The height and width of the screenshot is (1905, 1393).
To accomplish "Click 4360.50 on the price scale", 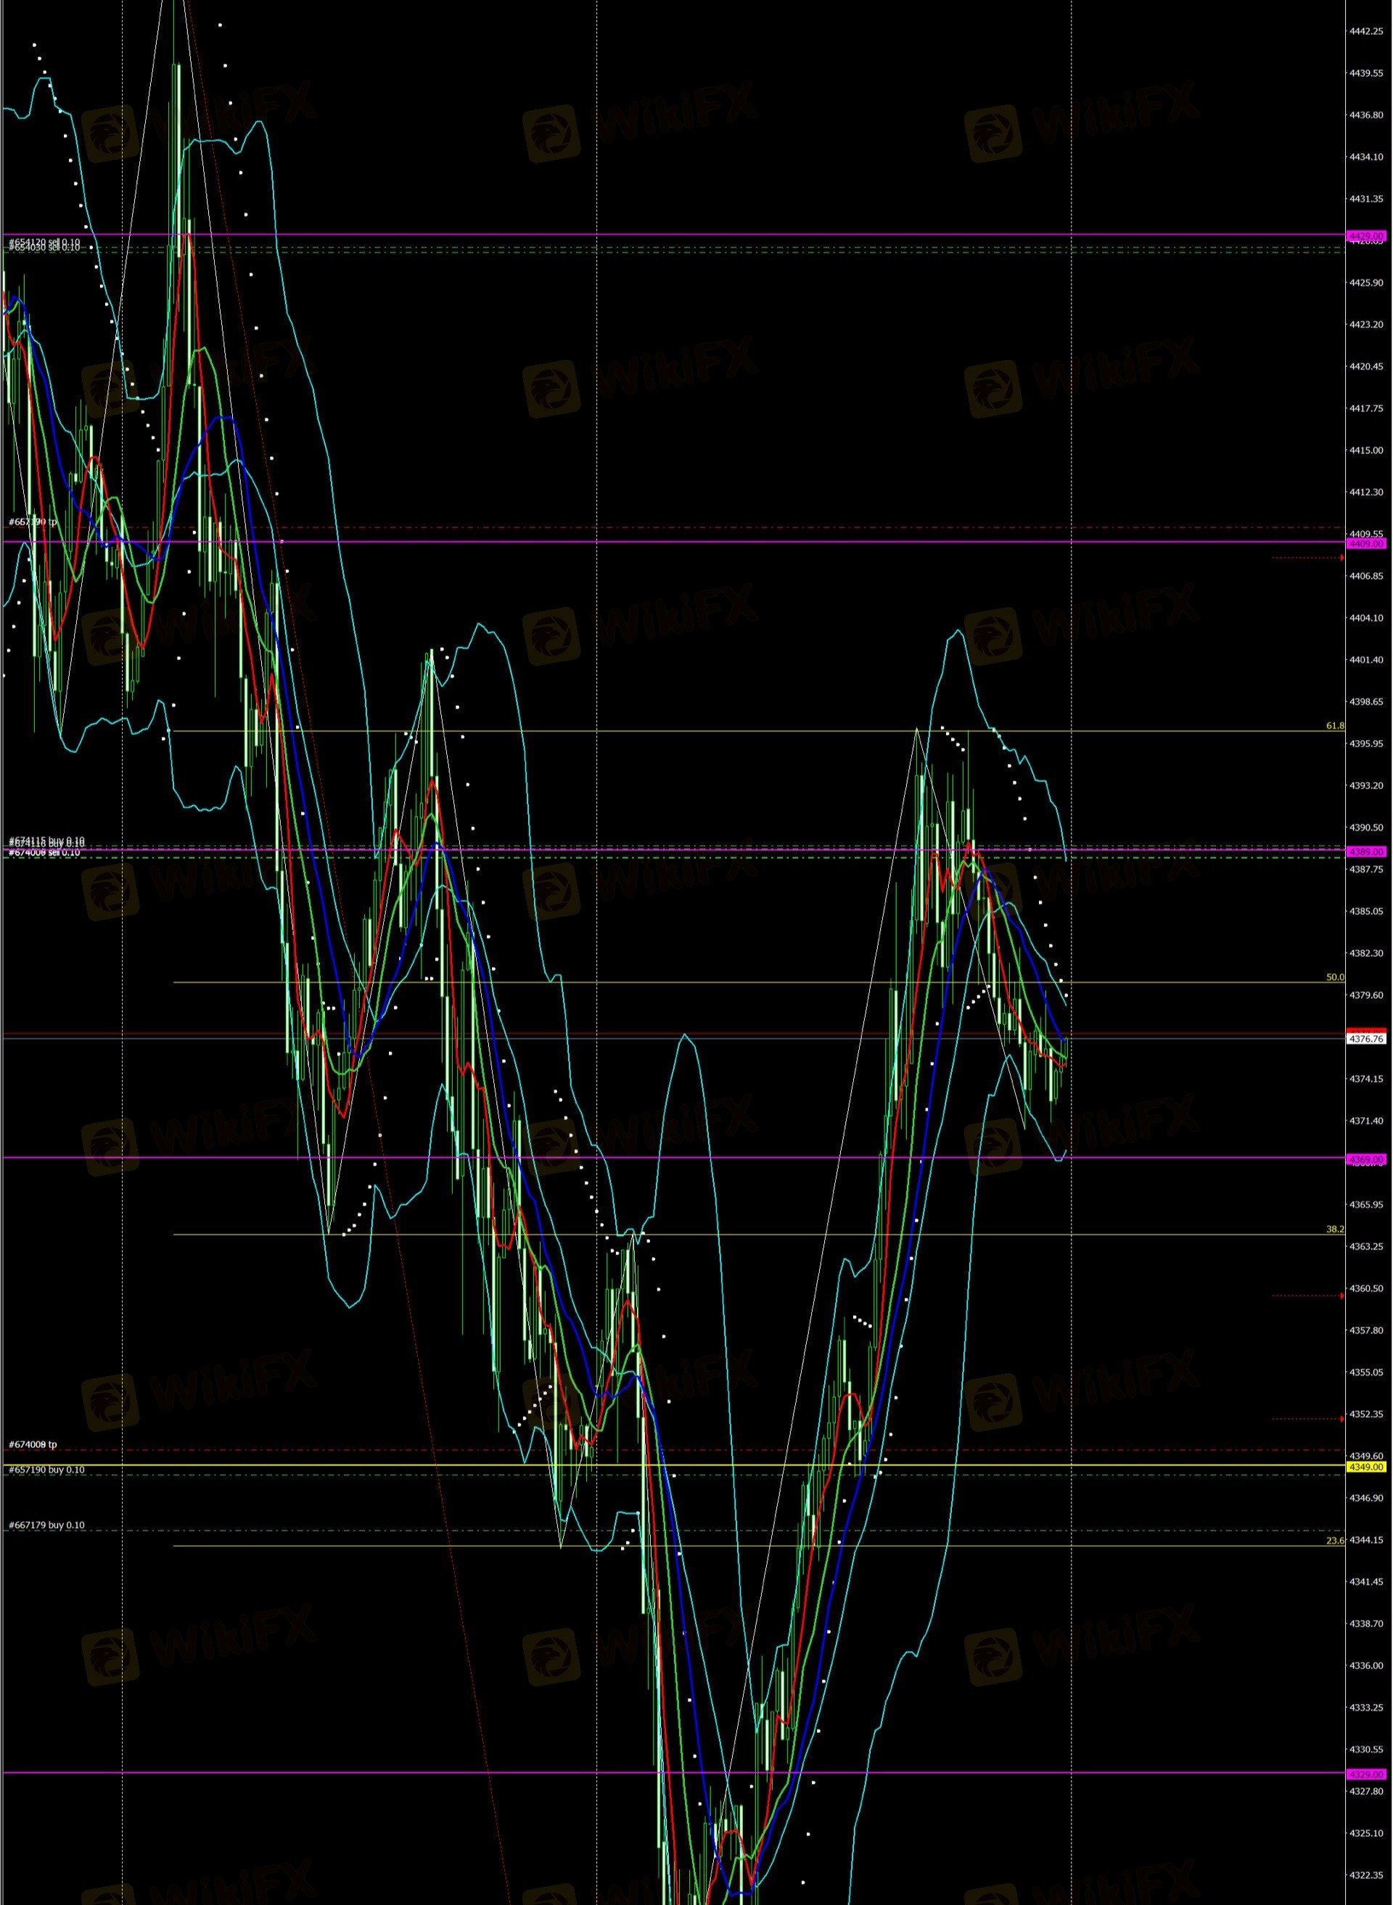I will point(1366,1289).
